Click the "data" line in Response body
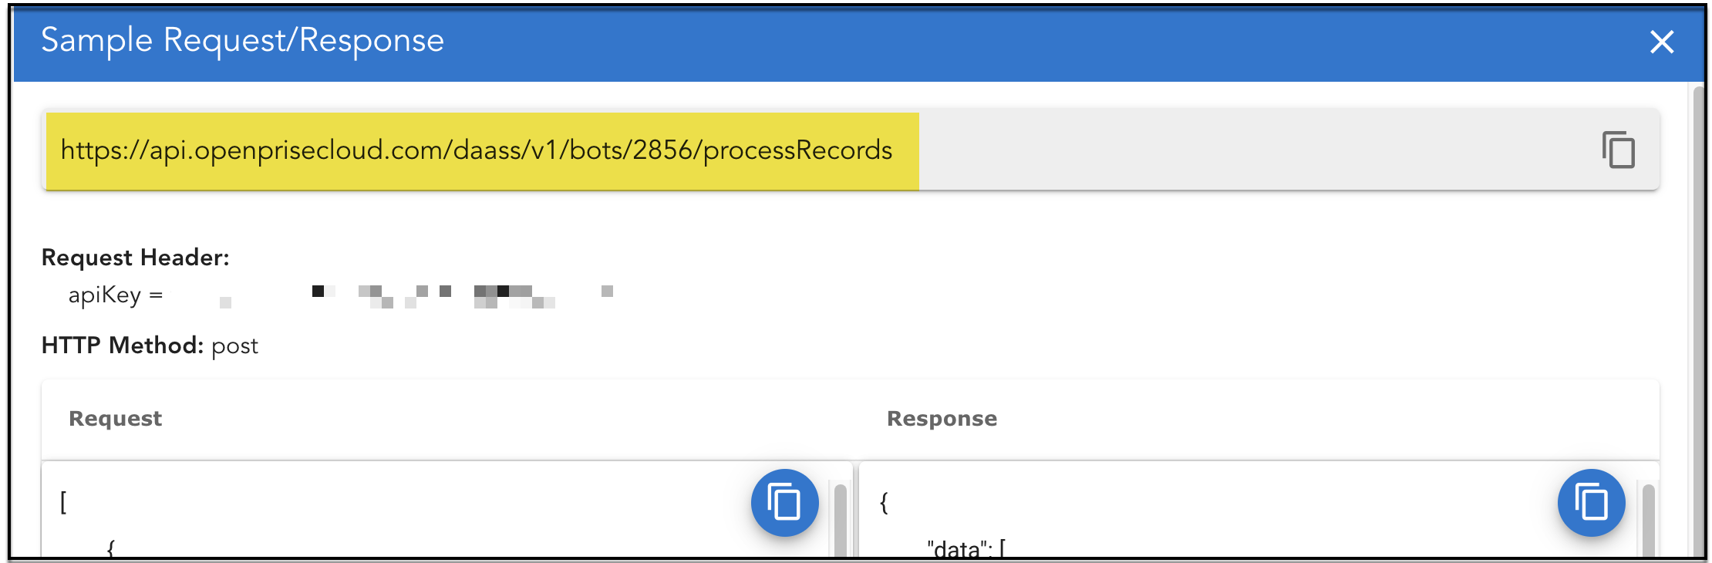 pos(966,548)
